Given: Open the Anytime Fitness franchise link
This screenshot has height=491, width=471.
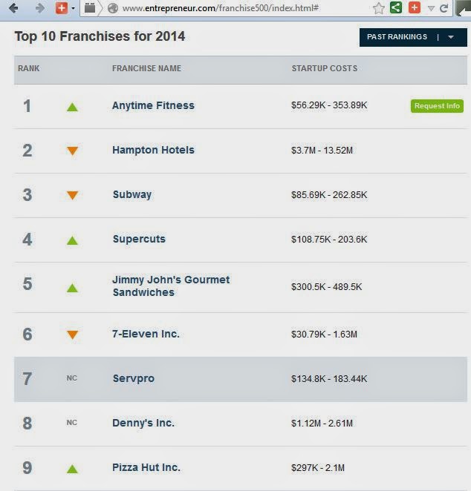Looking at the screenshot, I should (x=153, y=105).
